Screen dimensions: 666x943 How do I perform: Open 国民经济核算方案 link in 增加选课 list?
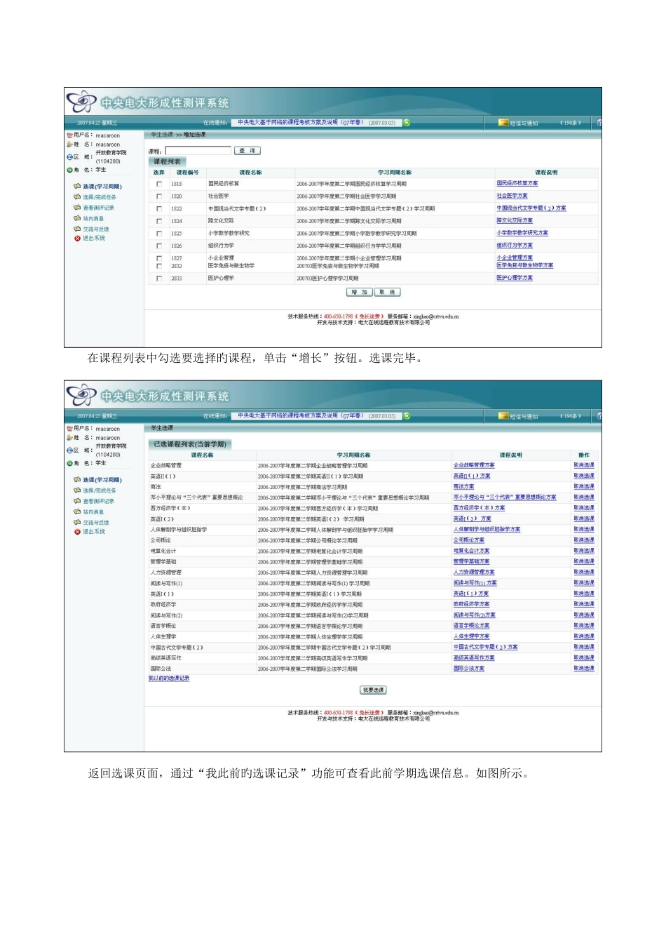(517, 184)
